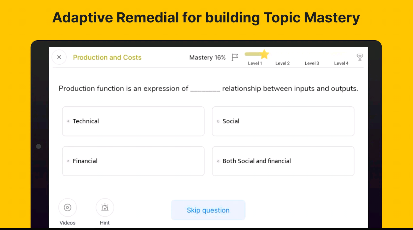The width and height of the screenshot is (413, 230).
Task: Open the Videos play icon
Action: [x=67, y=208]
